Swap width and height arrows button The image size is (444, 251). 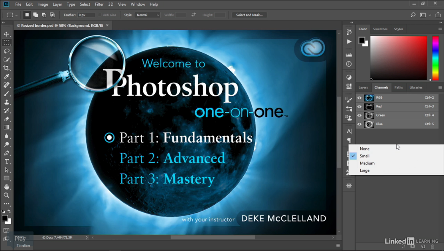(x=194, y=15)
